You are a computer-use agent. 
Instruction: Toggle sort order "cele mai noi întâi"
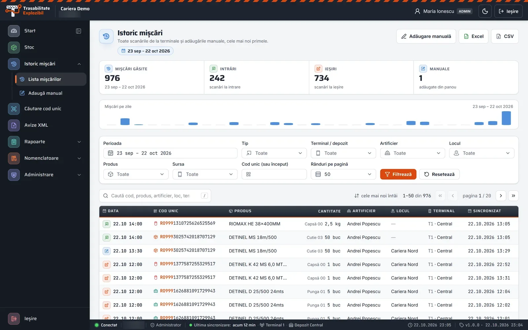(x=376, y=196)
